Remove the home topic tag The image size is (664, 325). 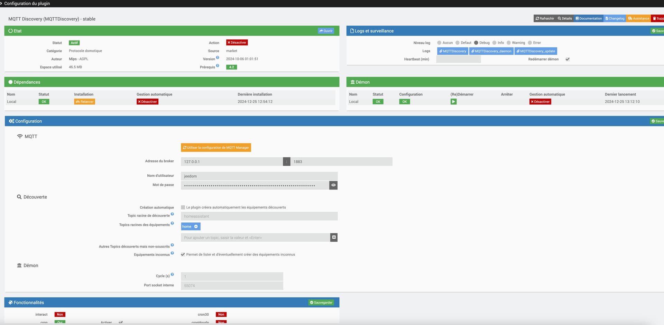[x=196, y=226]
